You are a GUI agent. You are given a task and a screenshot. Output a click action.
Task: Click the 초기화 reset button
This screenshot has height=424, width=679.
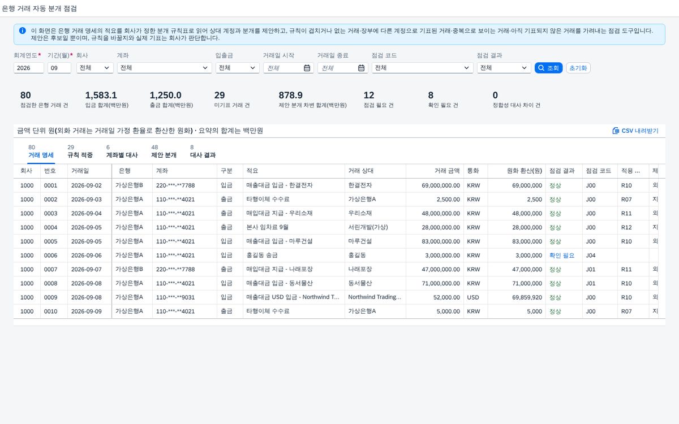click(578, 68)
